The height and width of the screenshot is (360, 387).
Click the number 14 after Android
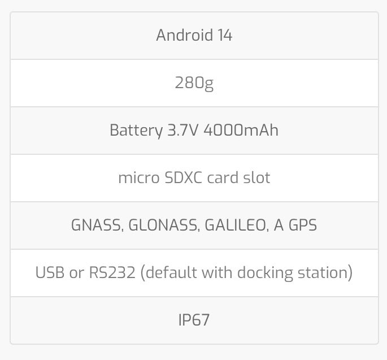pos(224,36)
